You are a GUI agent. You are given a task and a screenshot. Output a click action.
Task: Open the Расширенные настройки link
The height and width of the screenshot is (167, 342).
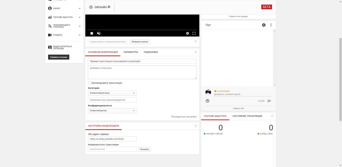pyautogui.click(x=184, y=117)
